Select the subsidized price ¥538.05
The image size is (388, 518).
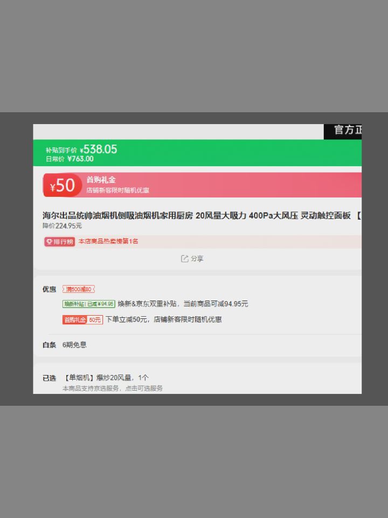(98, 149)
